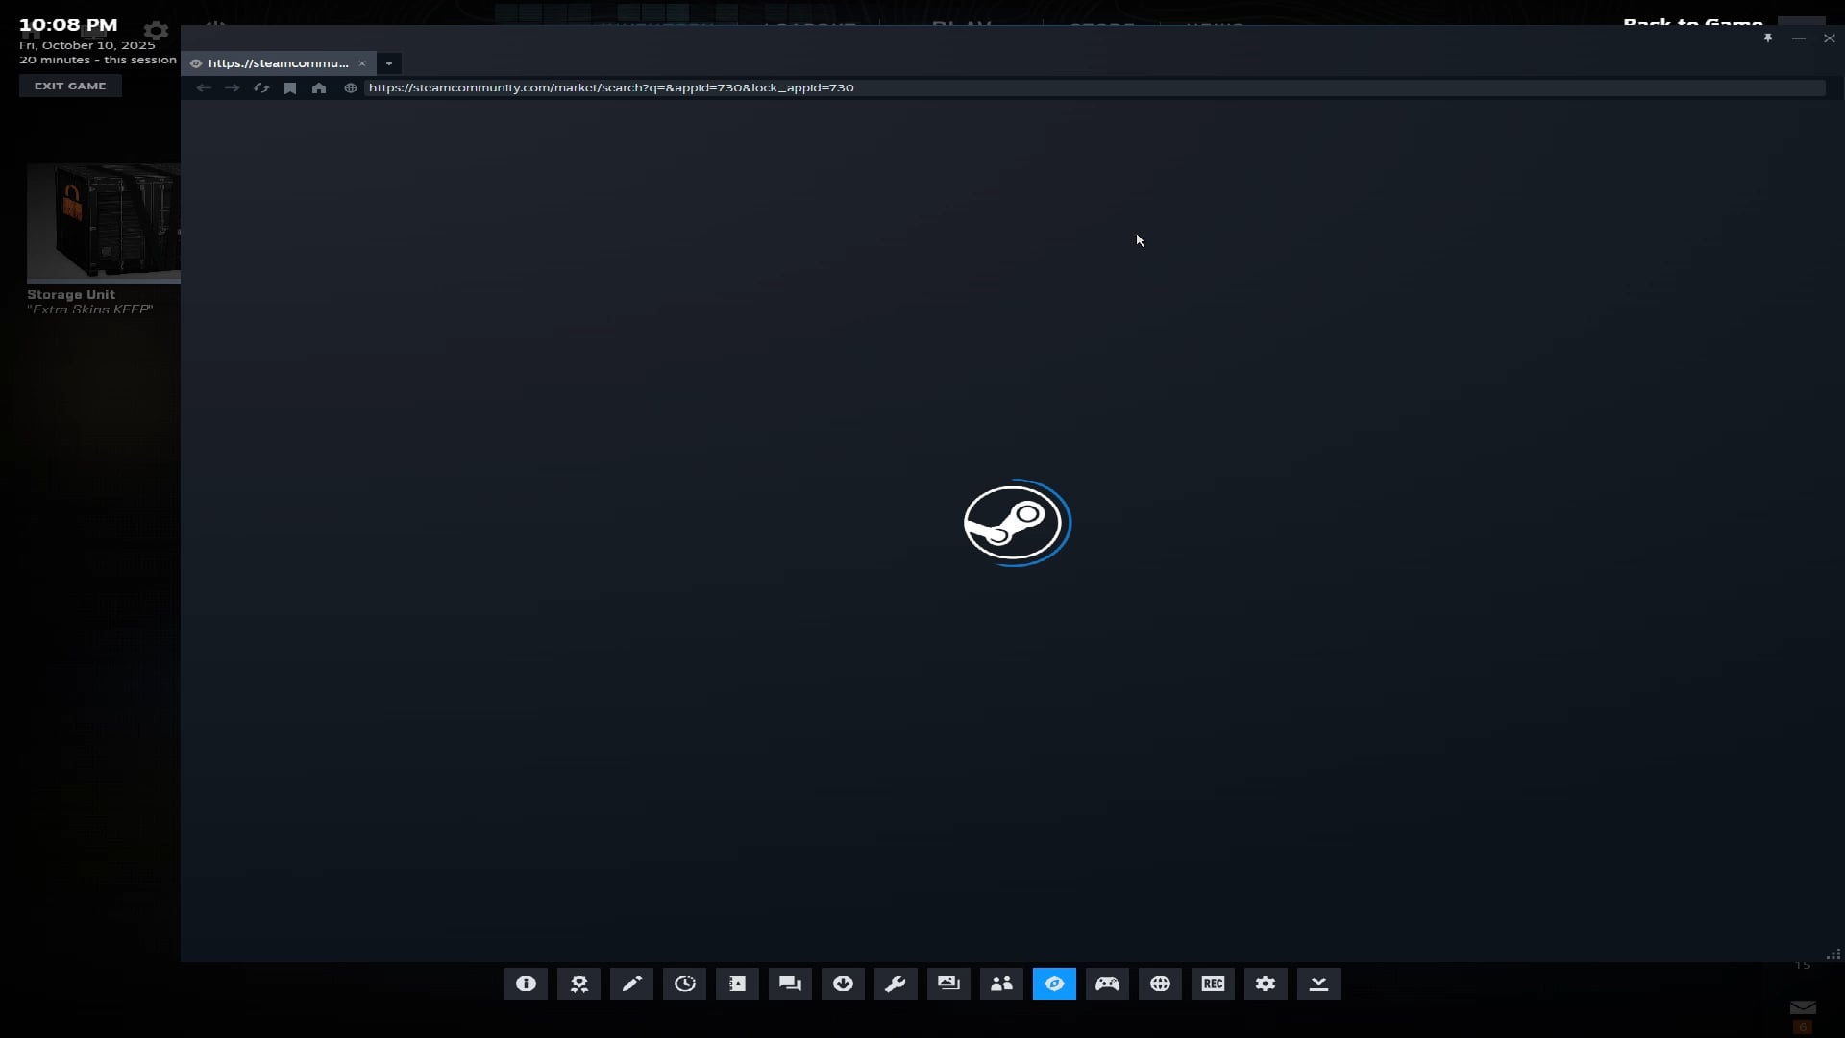Minimize the overlay browser window
The height and width of the screenshot is (1038, 1845).
tap(1799, 38)
